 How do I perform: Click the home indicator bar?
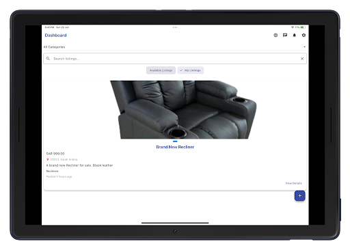click(175, 223)
